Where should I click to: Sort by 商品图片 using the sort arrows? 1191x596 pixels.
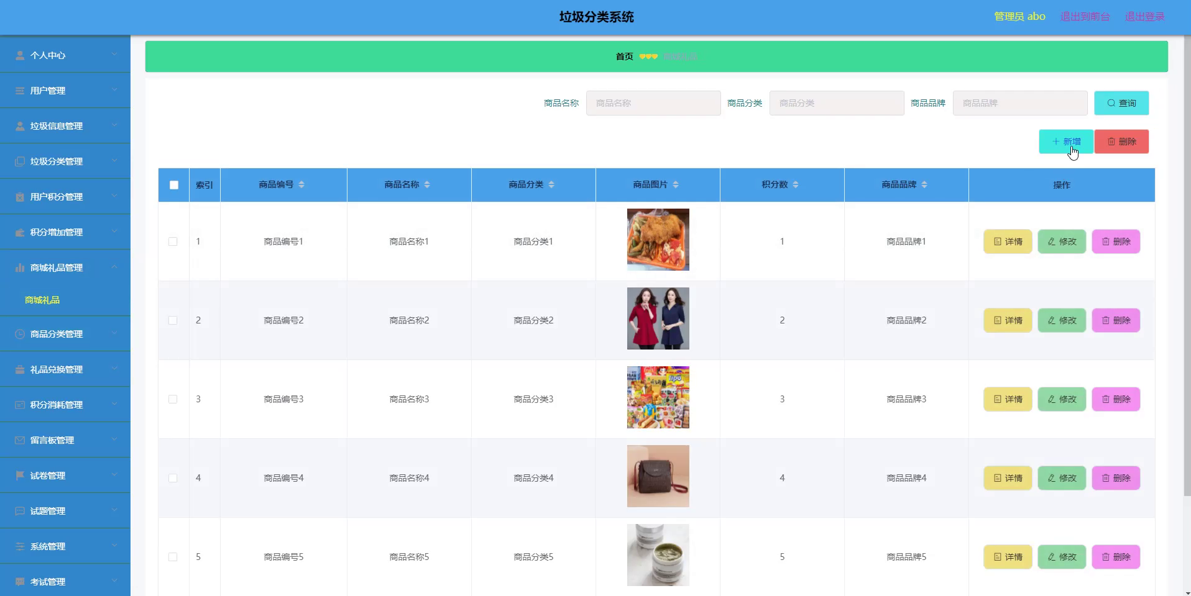tap(676, 184)
